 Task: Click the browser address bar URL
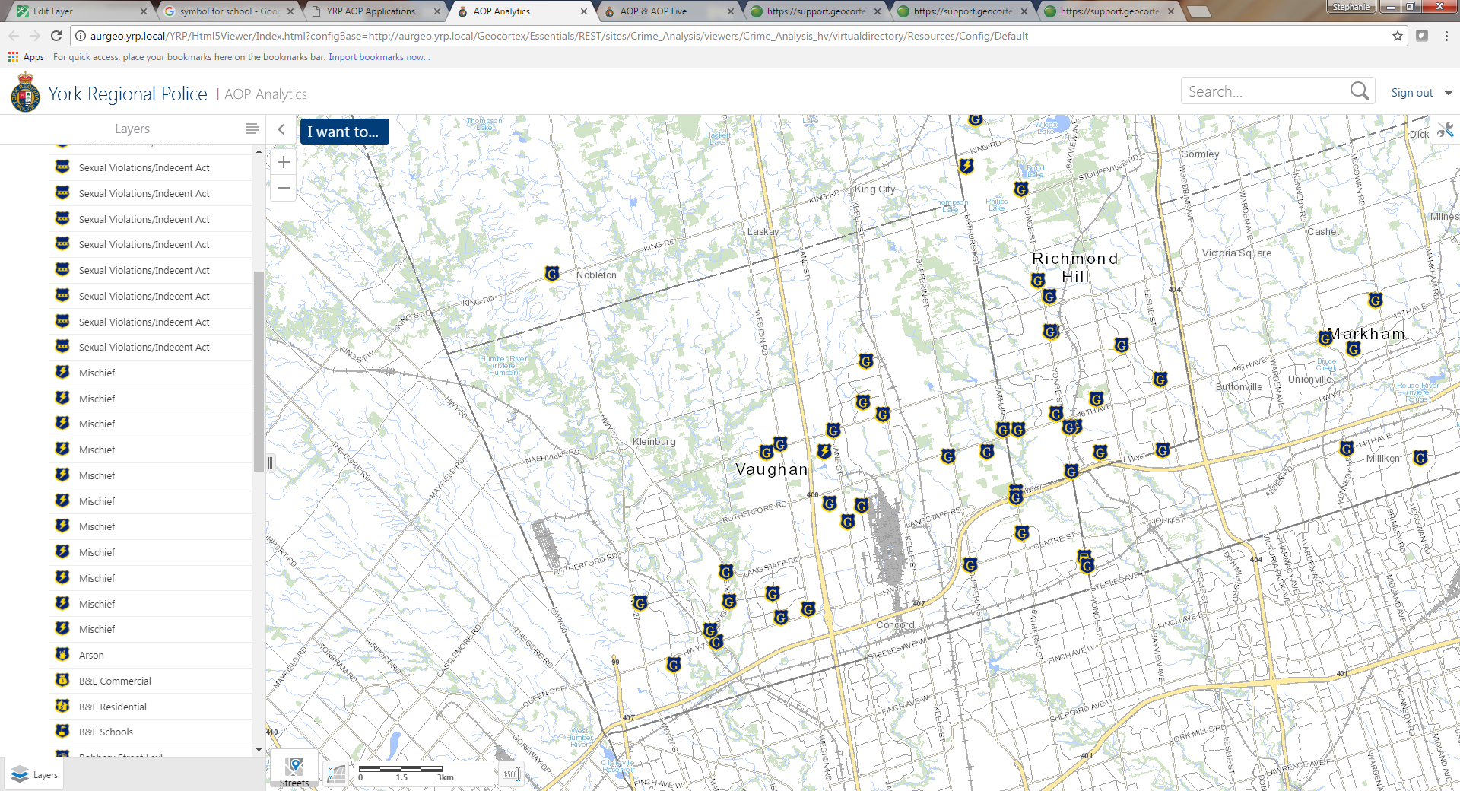(559, 36)
